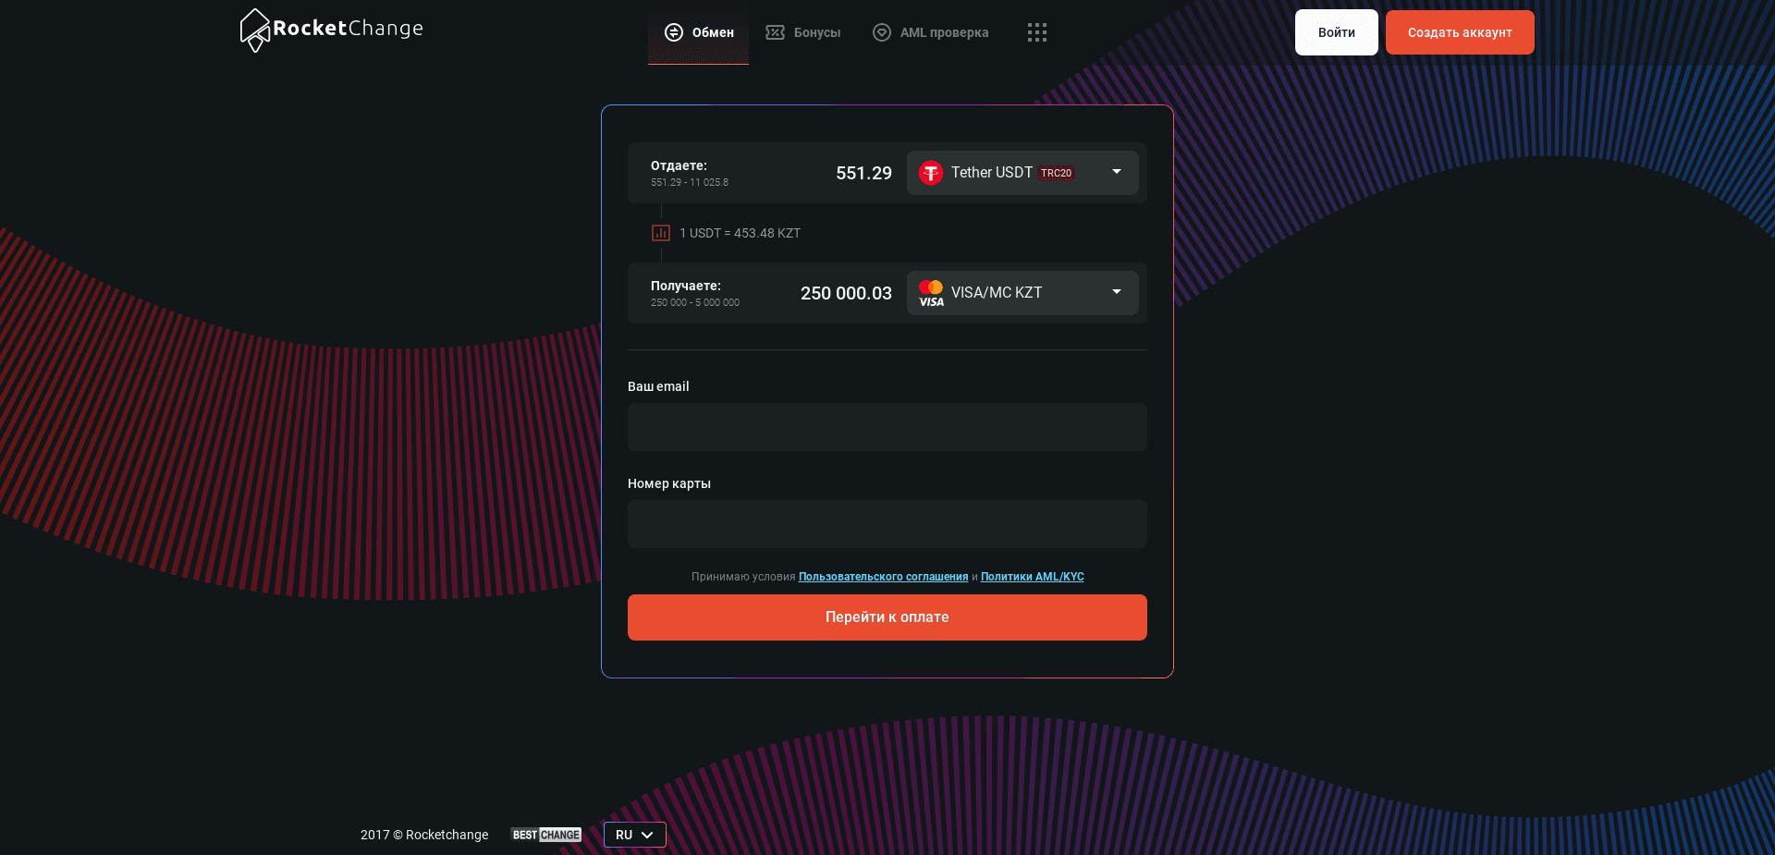Click the RocketChange rocket logo
The height and width of the screenshot is (855, 1775).
coord(254,31)
